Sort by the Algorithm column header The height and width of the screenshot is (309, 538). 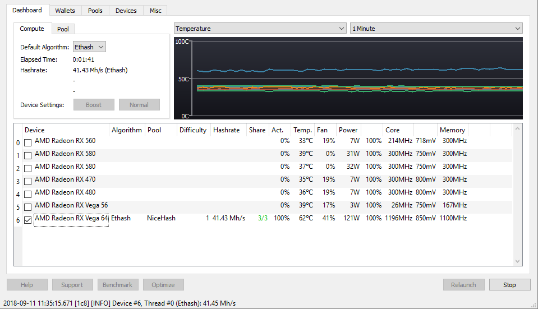tap(127, 130)
